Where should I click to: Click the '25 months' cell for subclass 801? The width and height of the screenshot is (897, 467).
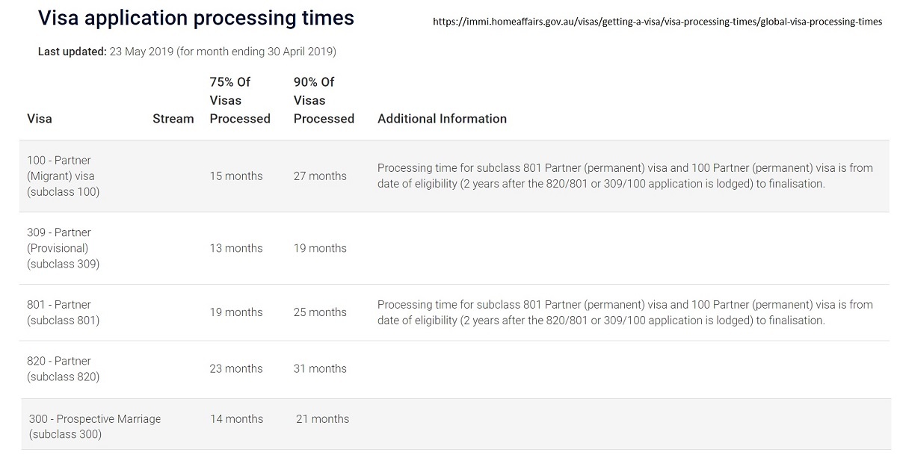coord(320,312)
